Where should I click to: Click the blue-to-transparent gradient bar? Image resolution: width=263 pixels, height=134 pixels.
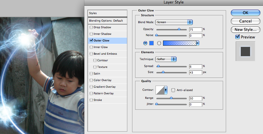(x=180, y=43)
